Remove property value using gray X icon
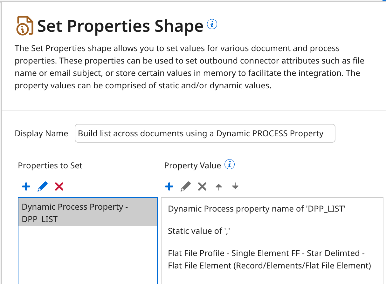386x284 pixels. 202,186
